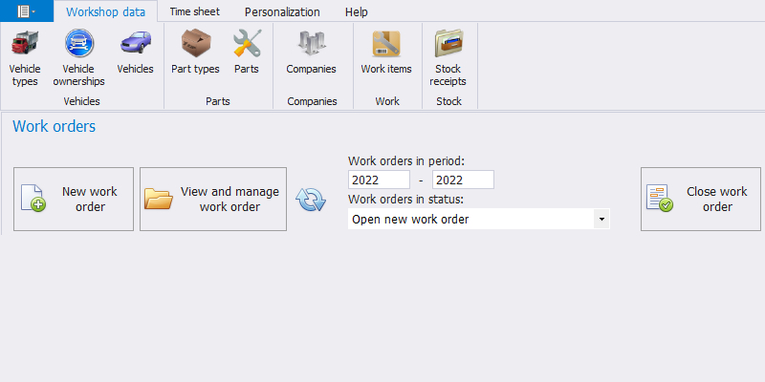The width and height of the screenshot is (765, 382).
Task: Select the Workshop data tab
Action: (x=106, y=12)
